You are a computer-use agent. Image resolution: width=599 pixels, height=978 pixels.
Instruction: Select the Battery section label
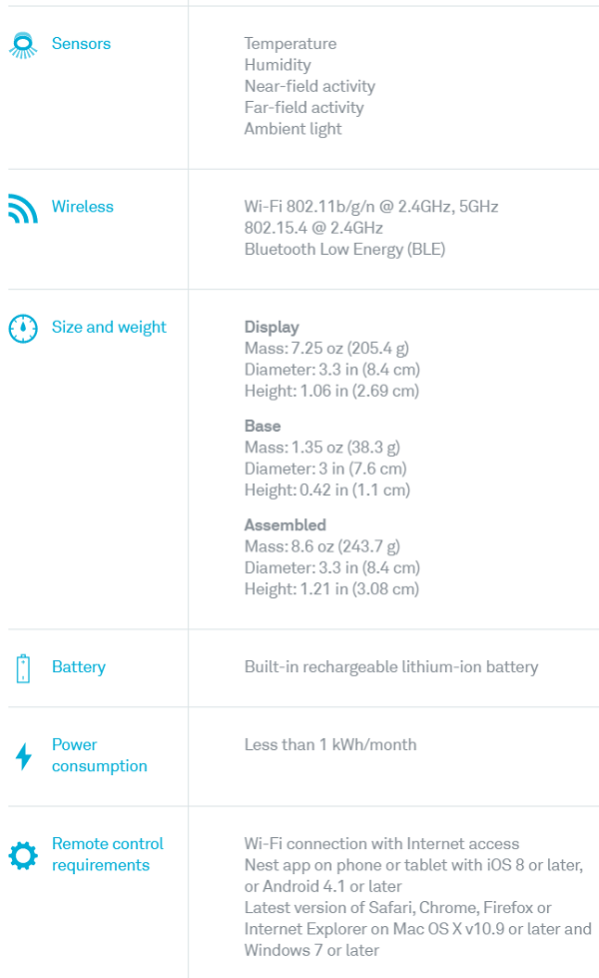(79, 667)
